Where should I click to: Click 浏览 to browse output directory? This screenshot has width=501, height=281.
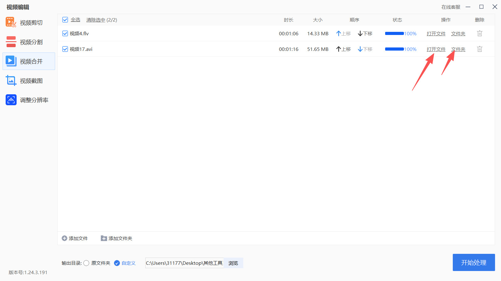(x=233, y=263)
